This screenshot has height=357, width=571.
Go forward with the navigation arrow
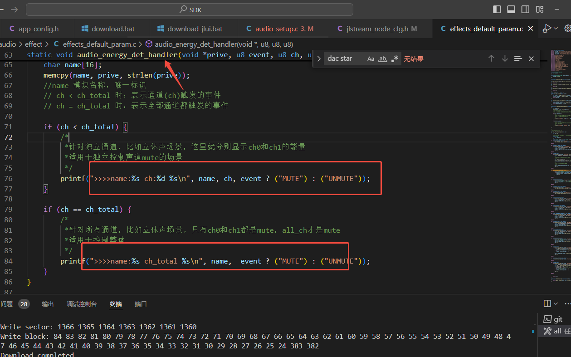(x=14, y=10)
